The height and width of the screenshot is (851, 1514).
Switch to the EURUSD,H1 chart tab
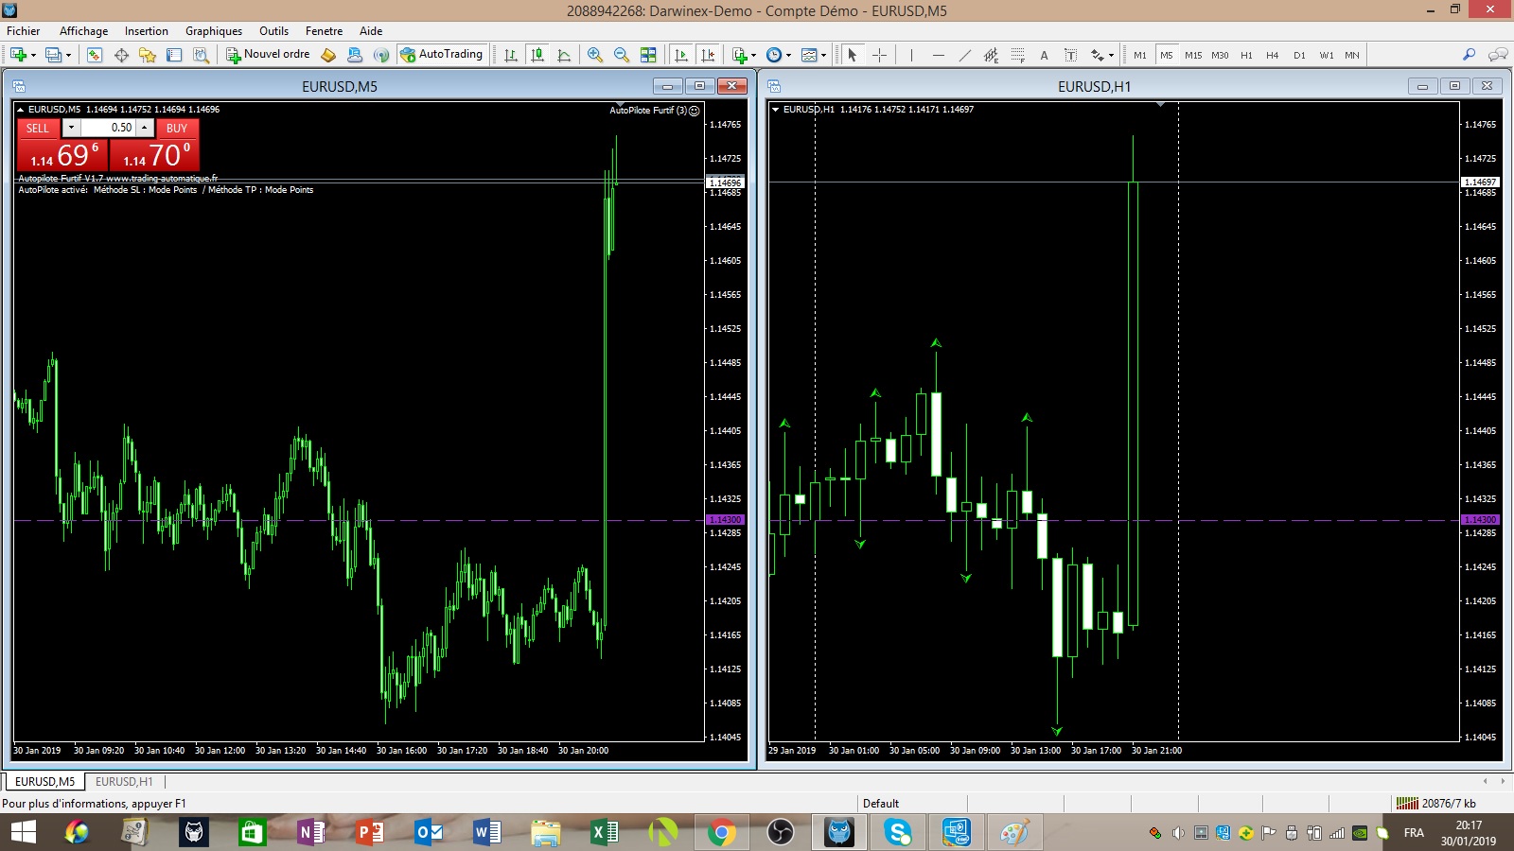pos(124,782)
